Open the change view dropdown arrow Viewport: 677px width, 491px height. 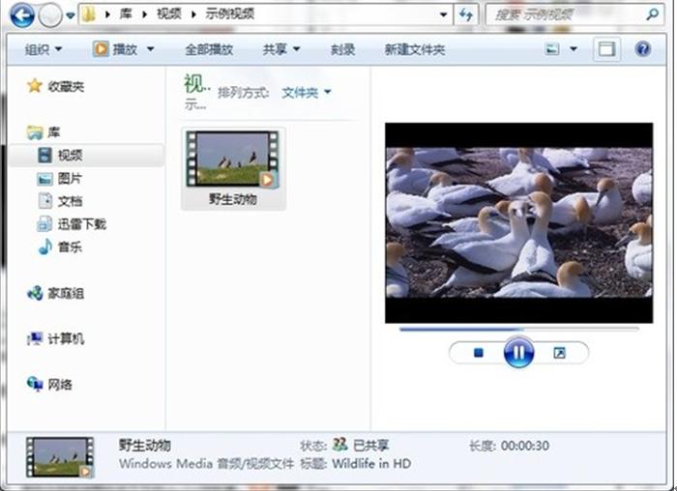tap(574, 49)
